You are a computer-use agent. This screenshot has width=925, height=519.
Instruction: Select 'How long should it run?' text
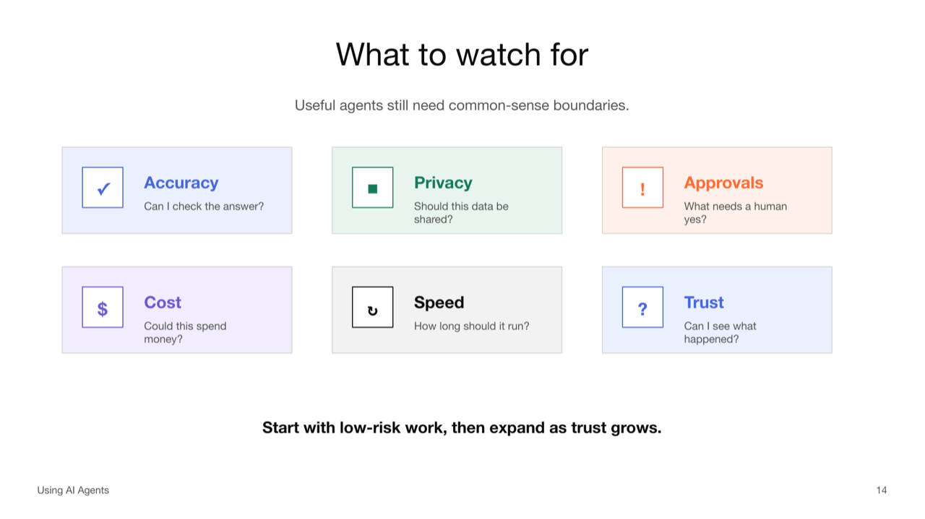pyautogui.click(x=471, y=326)
